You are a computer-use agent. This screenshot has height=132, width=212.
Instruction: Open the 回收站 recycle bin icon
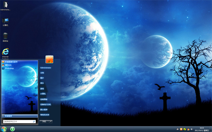coord(5,37)
